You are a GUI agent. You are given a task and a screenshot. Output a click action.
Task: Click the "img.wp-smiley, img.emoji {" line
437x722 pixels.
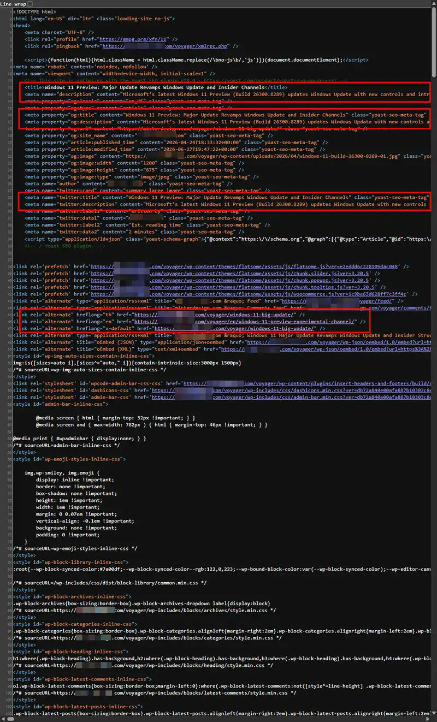pyautogui.click(x=62, y=472)
